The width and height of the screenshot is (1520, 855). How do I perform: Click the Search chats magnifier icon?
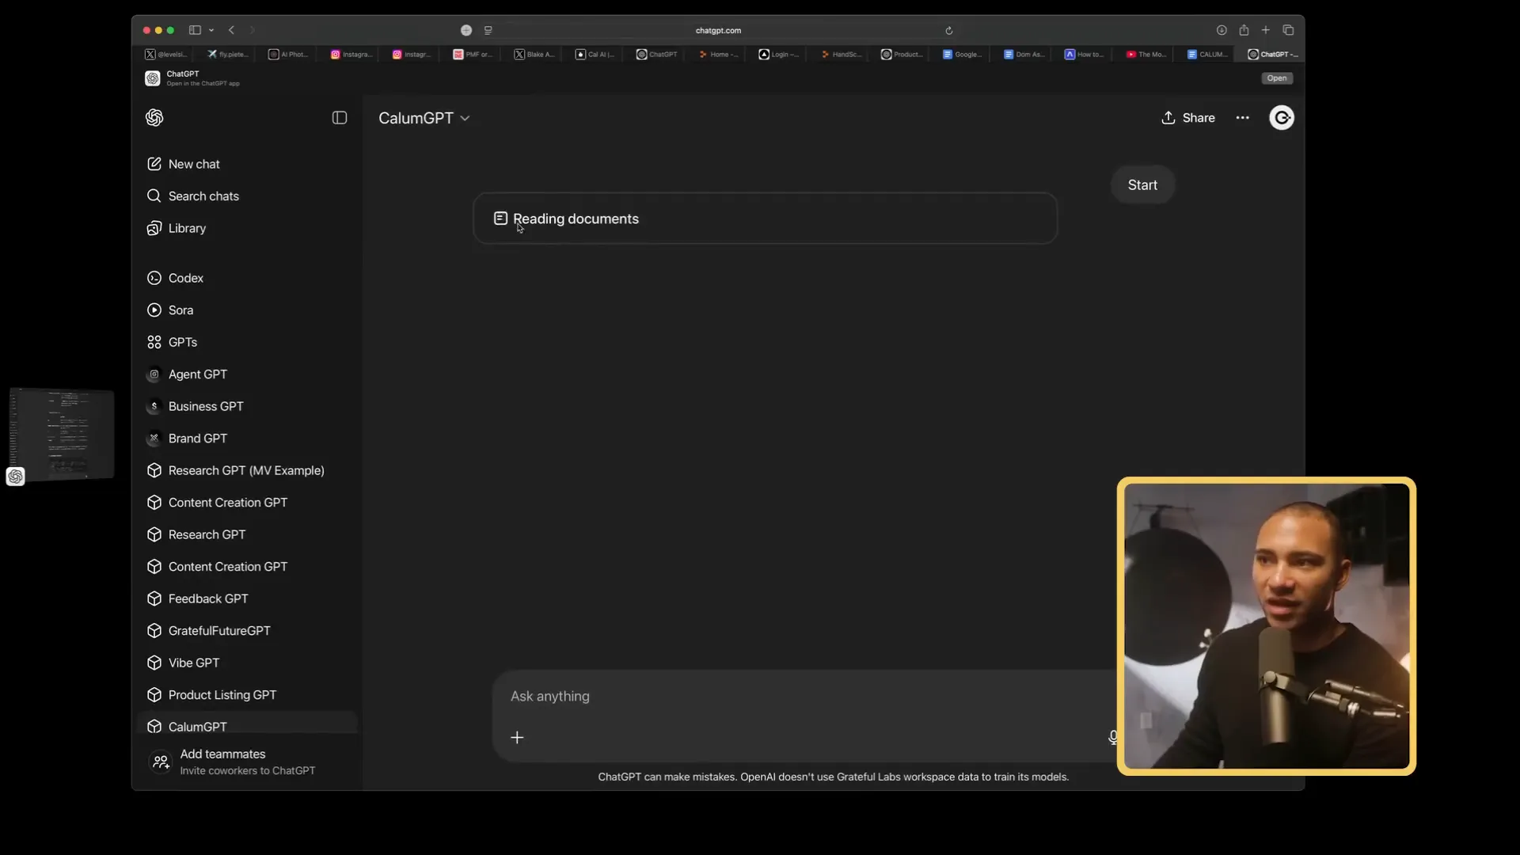[154, 196]
